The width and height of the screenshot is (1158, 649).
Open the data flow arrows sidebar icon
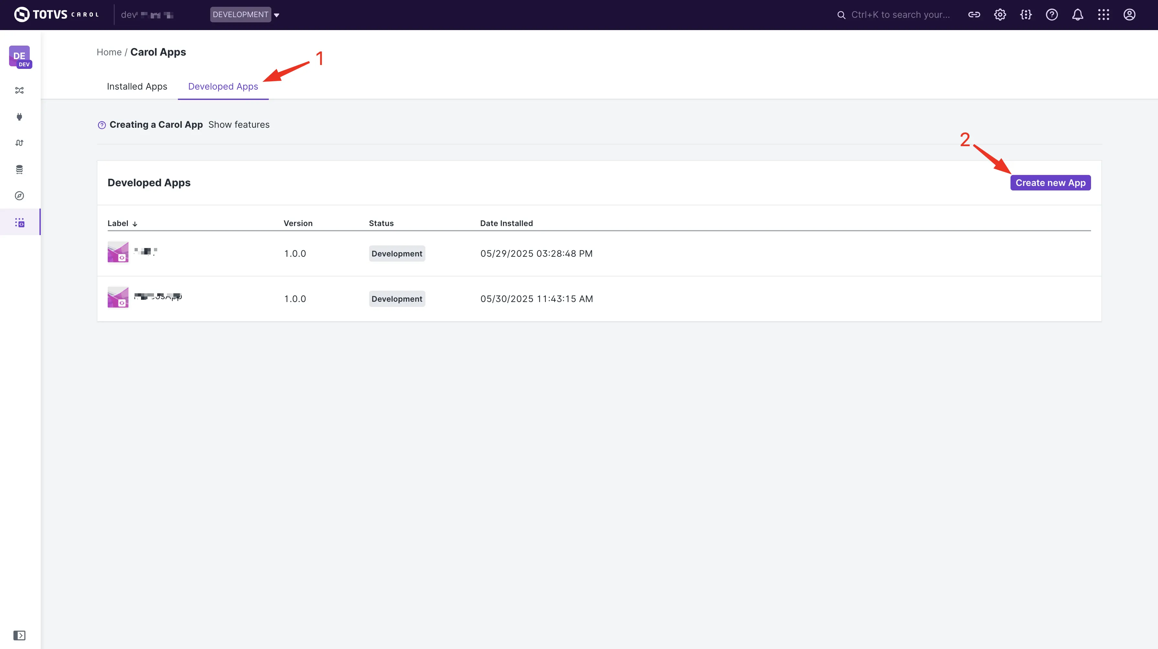click(x=19, y=143)
